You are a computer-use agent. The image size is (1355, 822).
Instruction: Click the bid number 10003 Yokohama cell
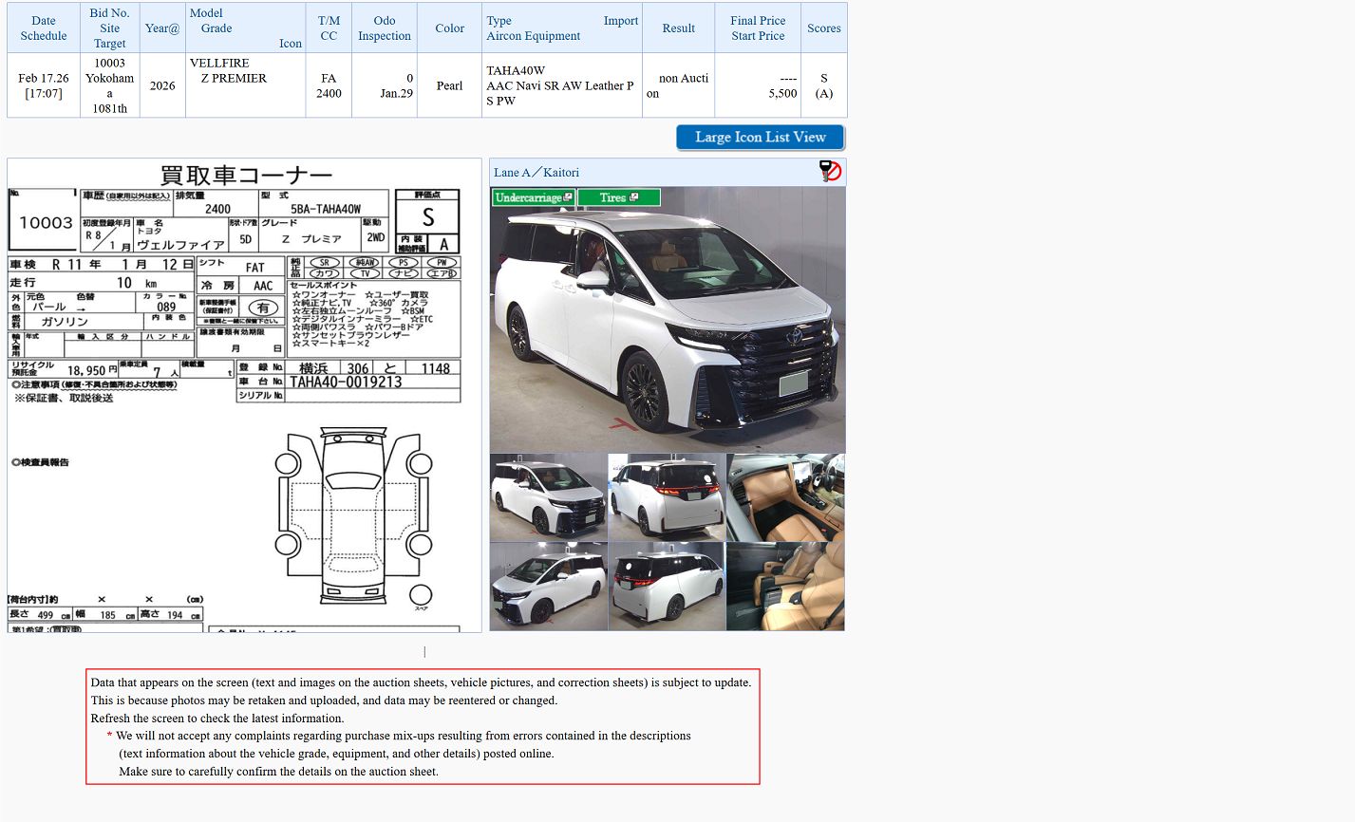click(110, 85)
